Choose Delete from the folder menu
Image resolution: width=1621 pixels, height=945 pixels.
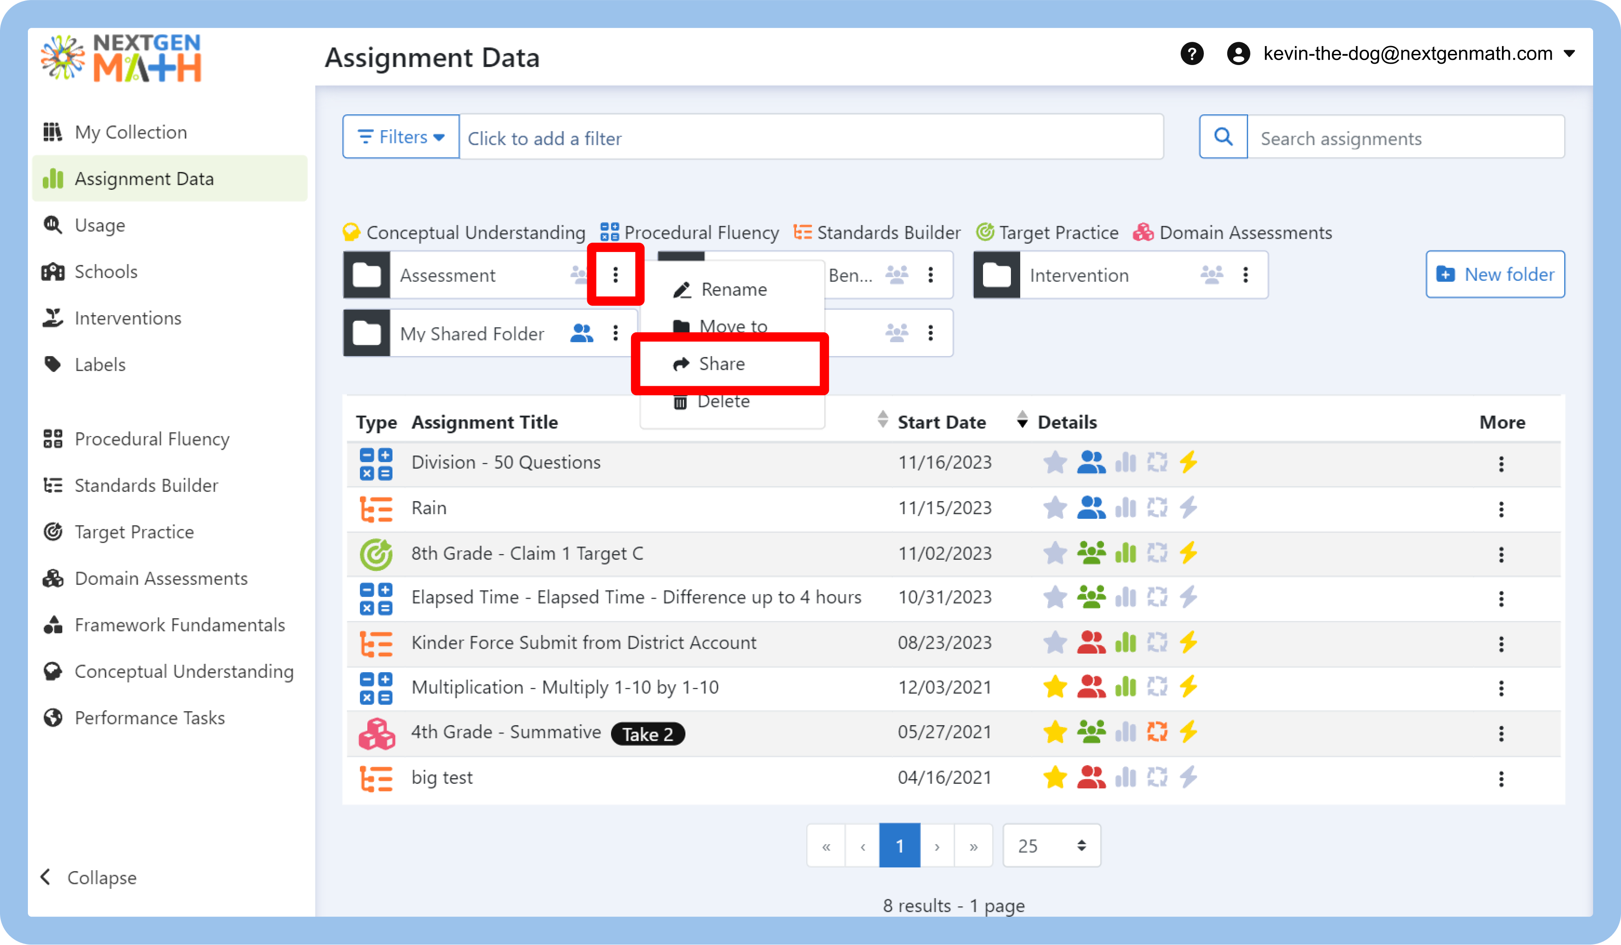pyautogui.click(x=732, y=401)
